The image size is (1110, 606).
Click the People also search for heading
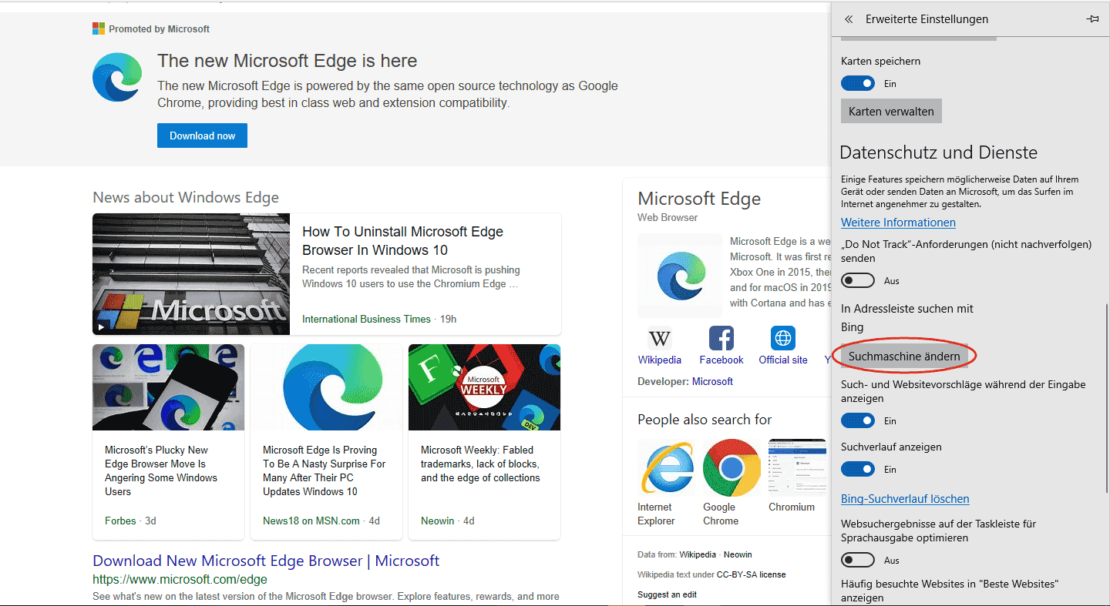pyautogui.click(x=705, y=420)
